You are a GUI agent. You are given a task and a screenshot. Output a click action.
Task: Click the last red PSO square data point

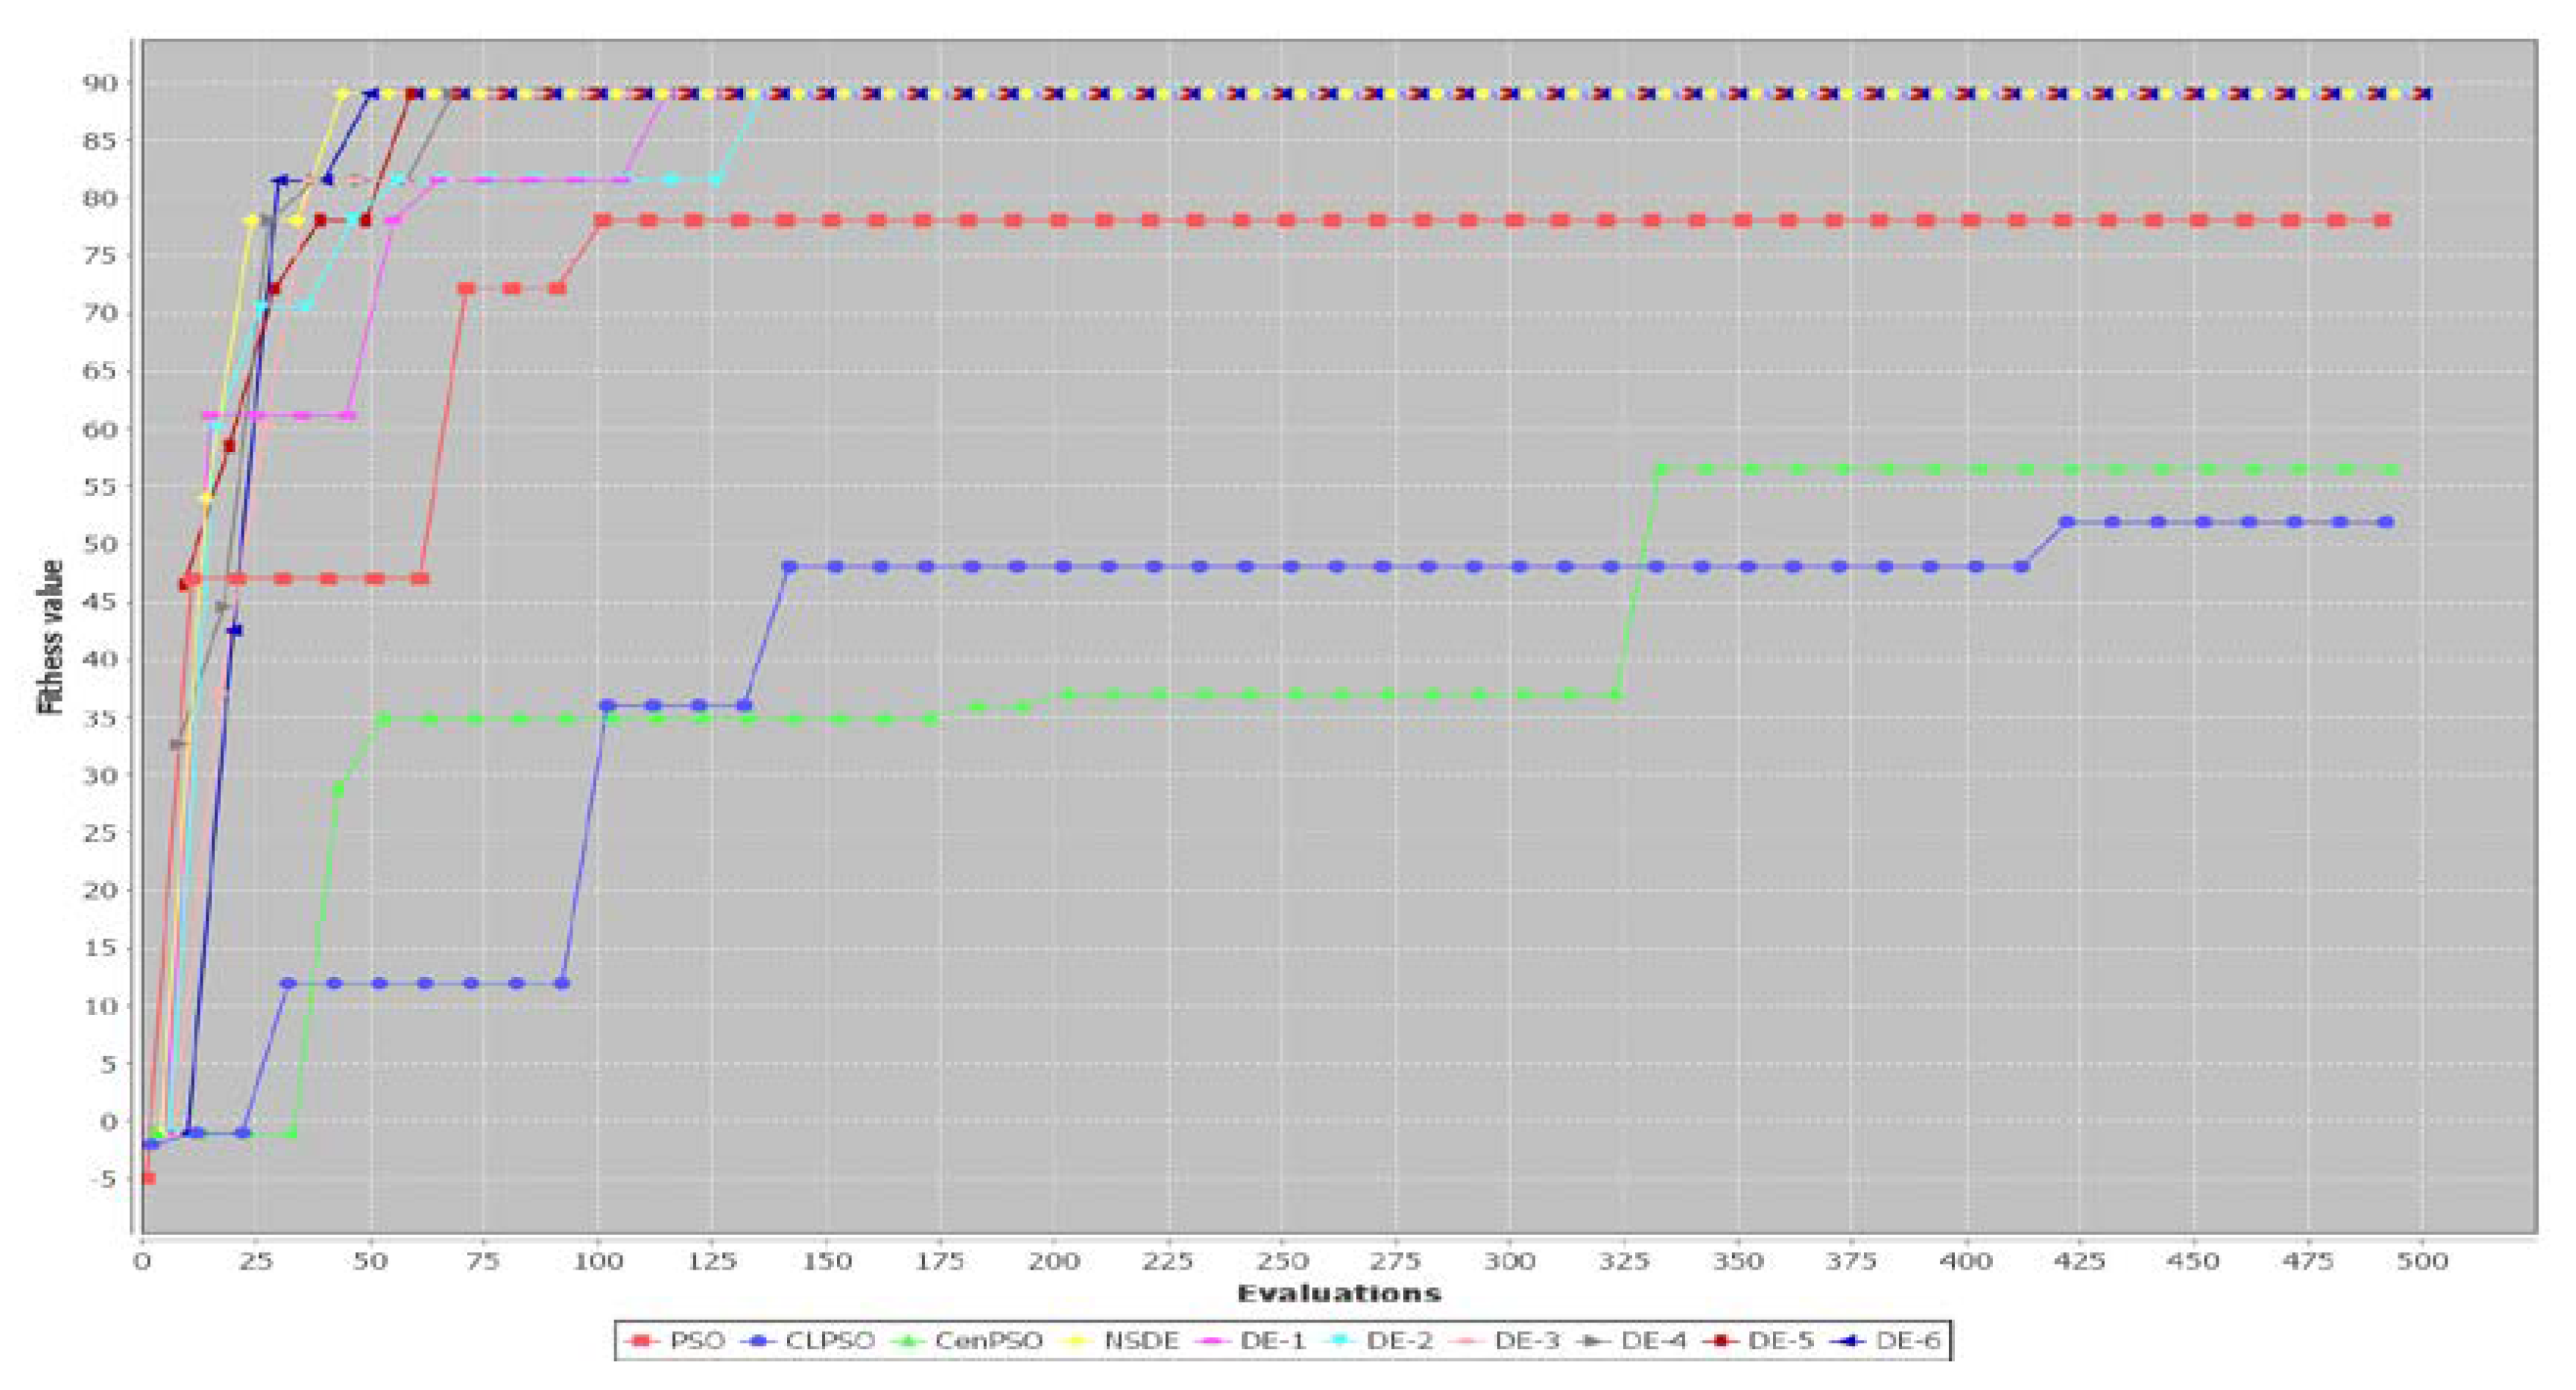[2383, 220]
